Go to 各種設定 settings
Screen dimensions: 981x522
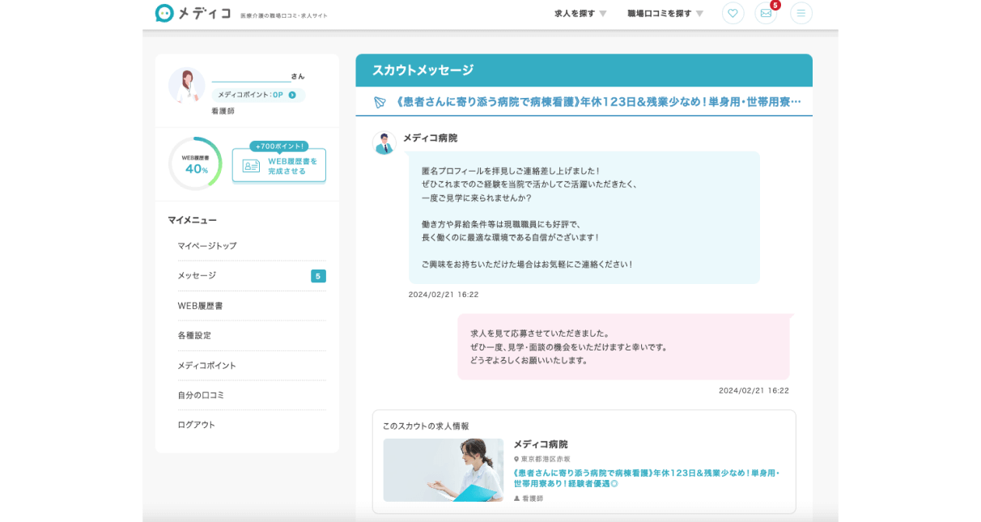tap(194, 335)
